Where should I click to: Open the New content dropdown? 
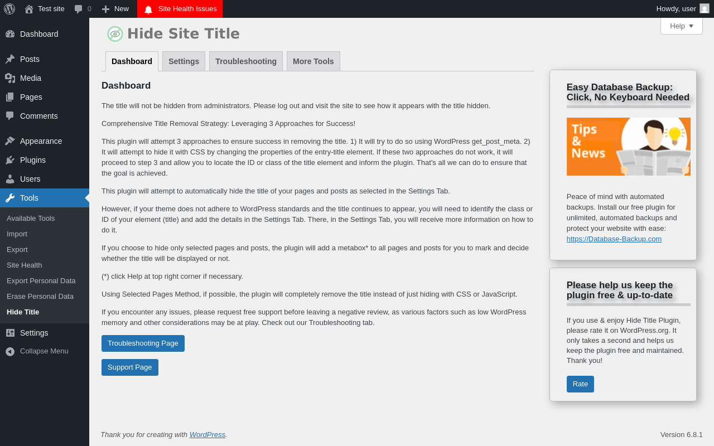[115, 9]
